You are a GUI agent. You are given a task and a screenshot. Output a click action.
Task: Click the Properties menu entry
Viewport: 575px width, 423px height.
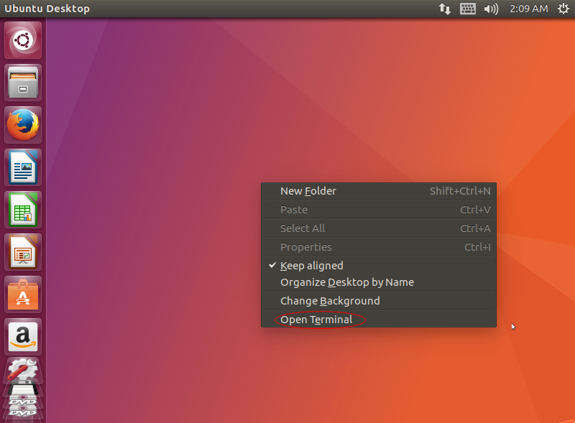(379, 247)
